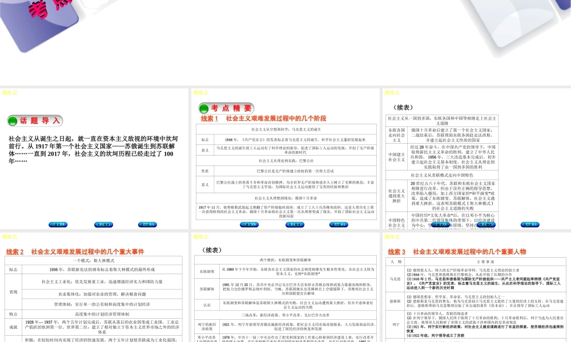Click the 列宁的新经济政策 row label
The width and height of the screenshot is (571, 342).
(207, 327)
